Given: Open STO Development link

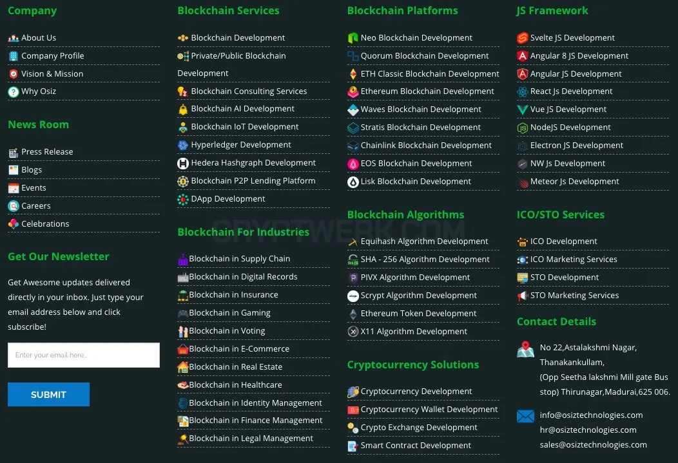Looking at the screenshot, I should click(565, 278).
